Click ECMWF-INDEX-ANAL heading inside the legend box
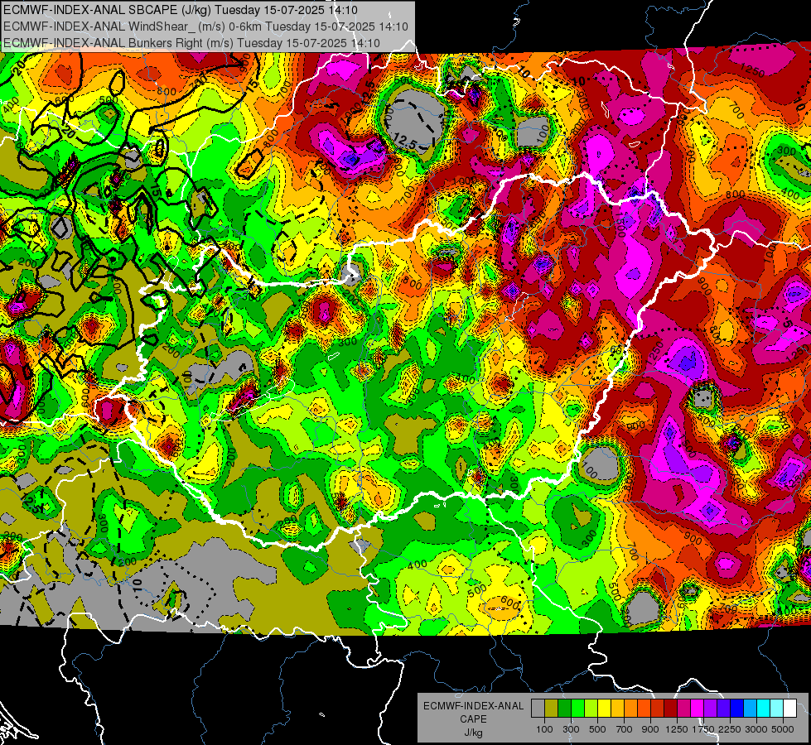 click(473, 706)
